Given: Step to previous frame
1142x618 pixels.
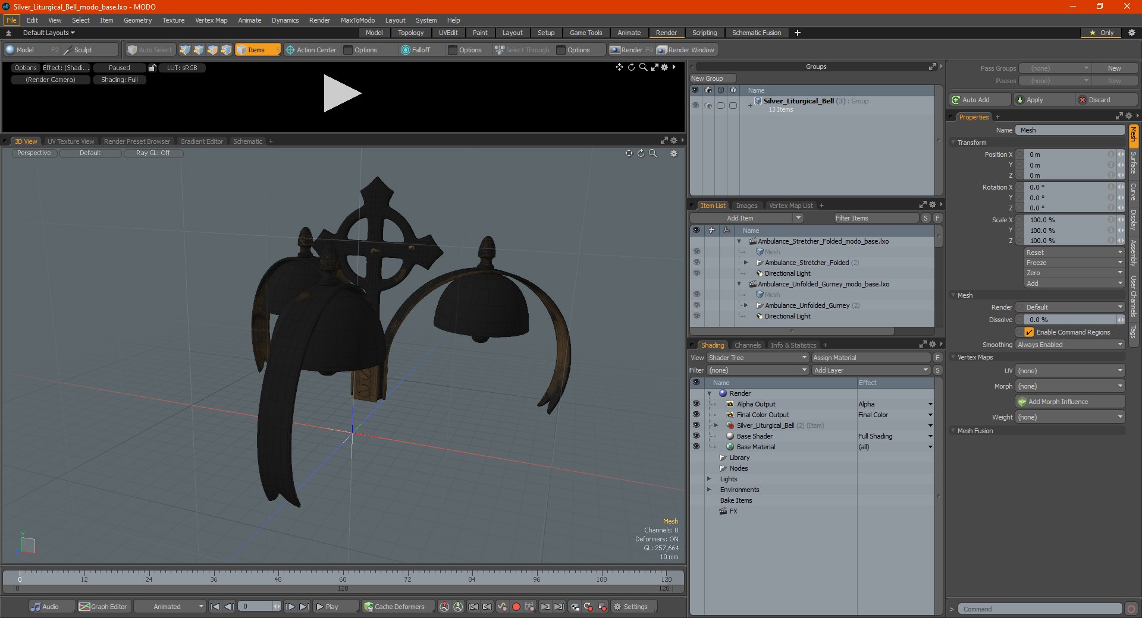Looking at the screenshot, I should pos(229,607).
